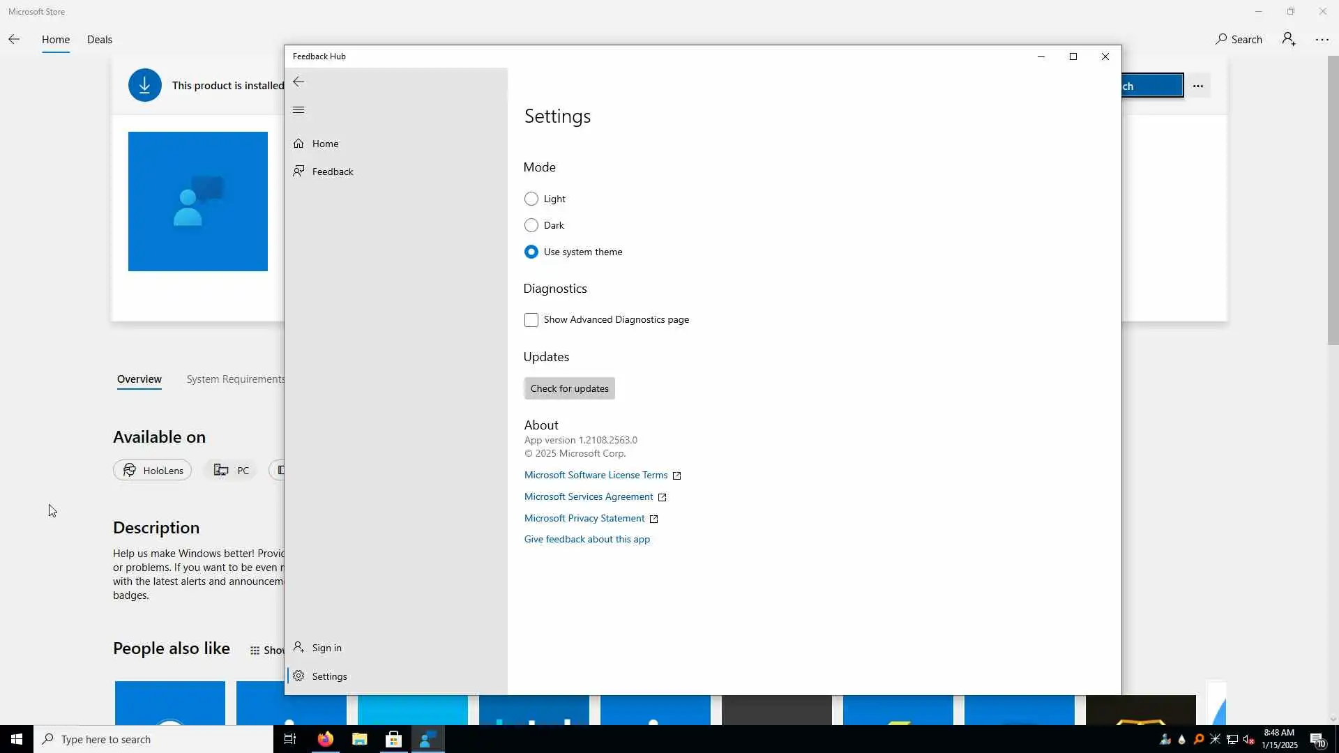Image resolution: width=1339 pixels, height=753 pixels.
Task: Open Home in Feedback Hub sidebar
Action: [325, 144]
